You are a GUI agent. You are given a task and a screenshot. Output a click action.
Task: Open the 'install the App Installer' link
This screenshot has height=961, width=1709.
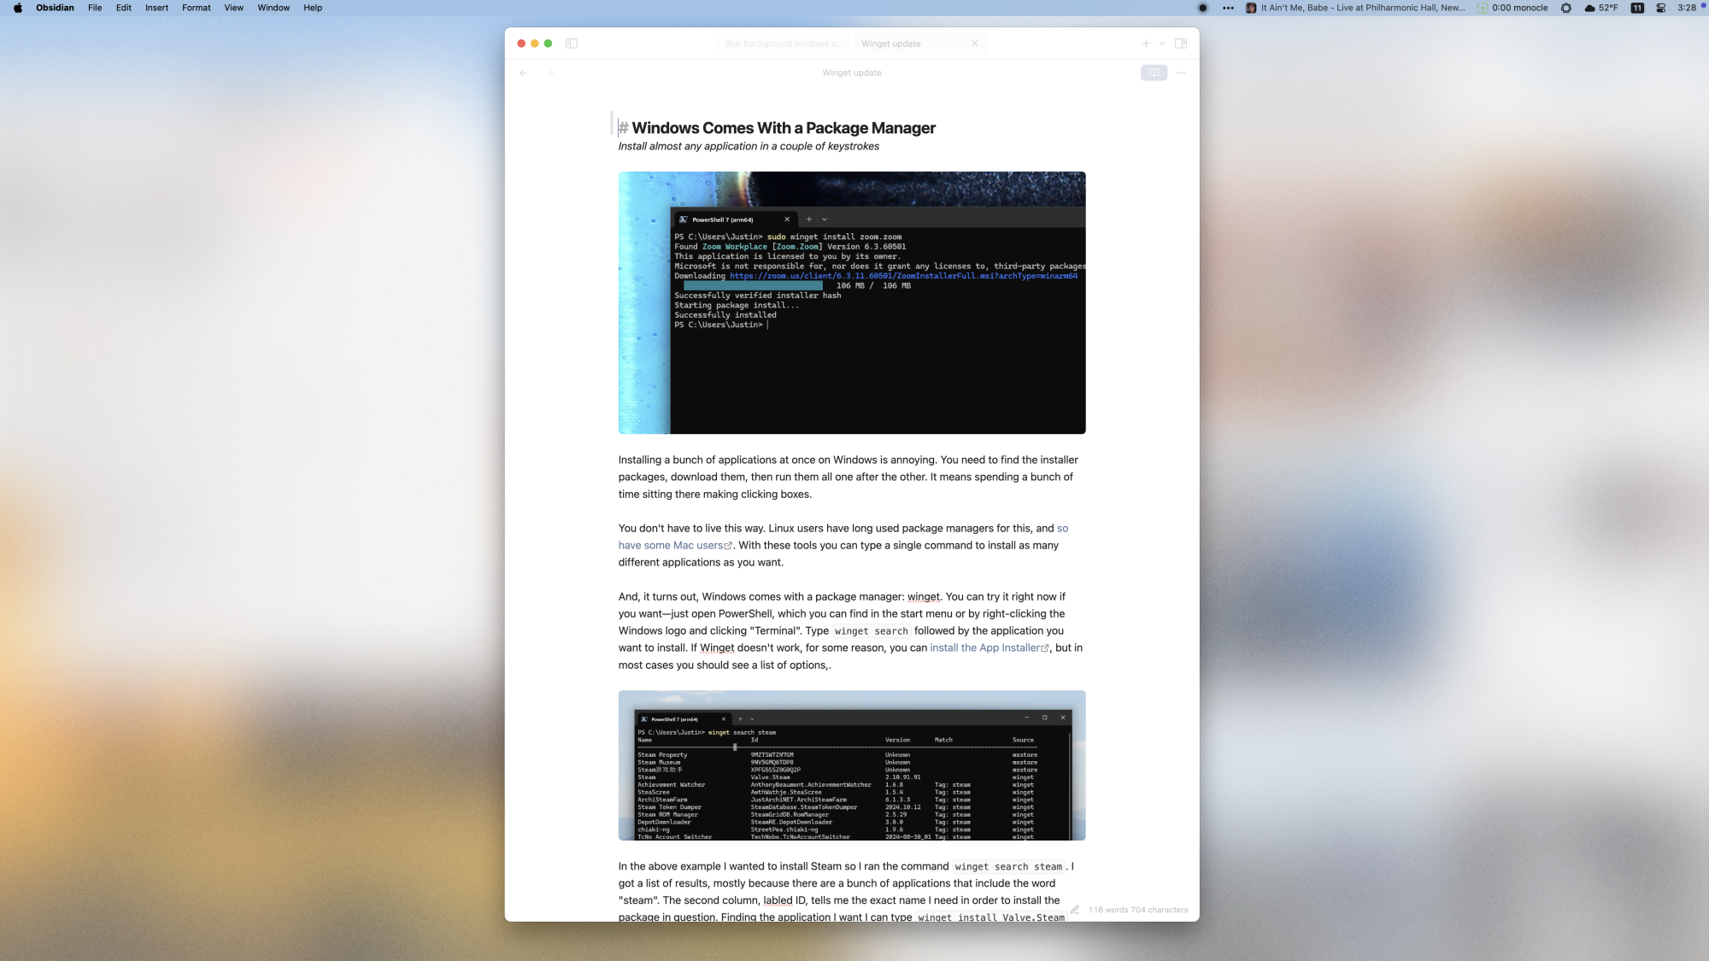pyautogui.click(x=989, y=648)
